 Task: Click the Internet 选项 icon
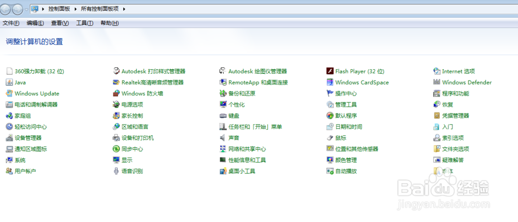point(437,71)
